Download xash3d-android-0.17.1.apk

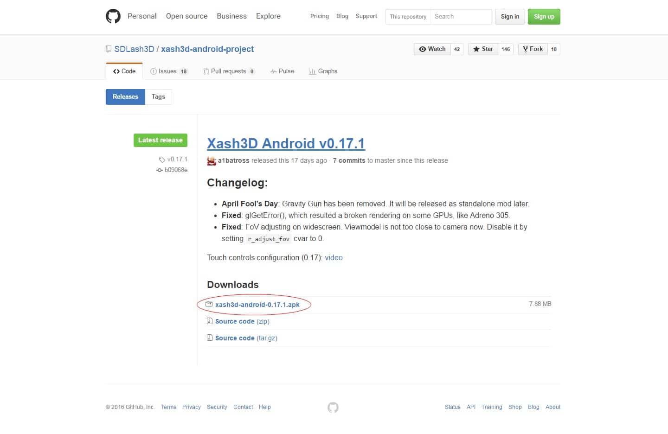click(257, 305)
